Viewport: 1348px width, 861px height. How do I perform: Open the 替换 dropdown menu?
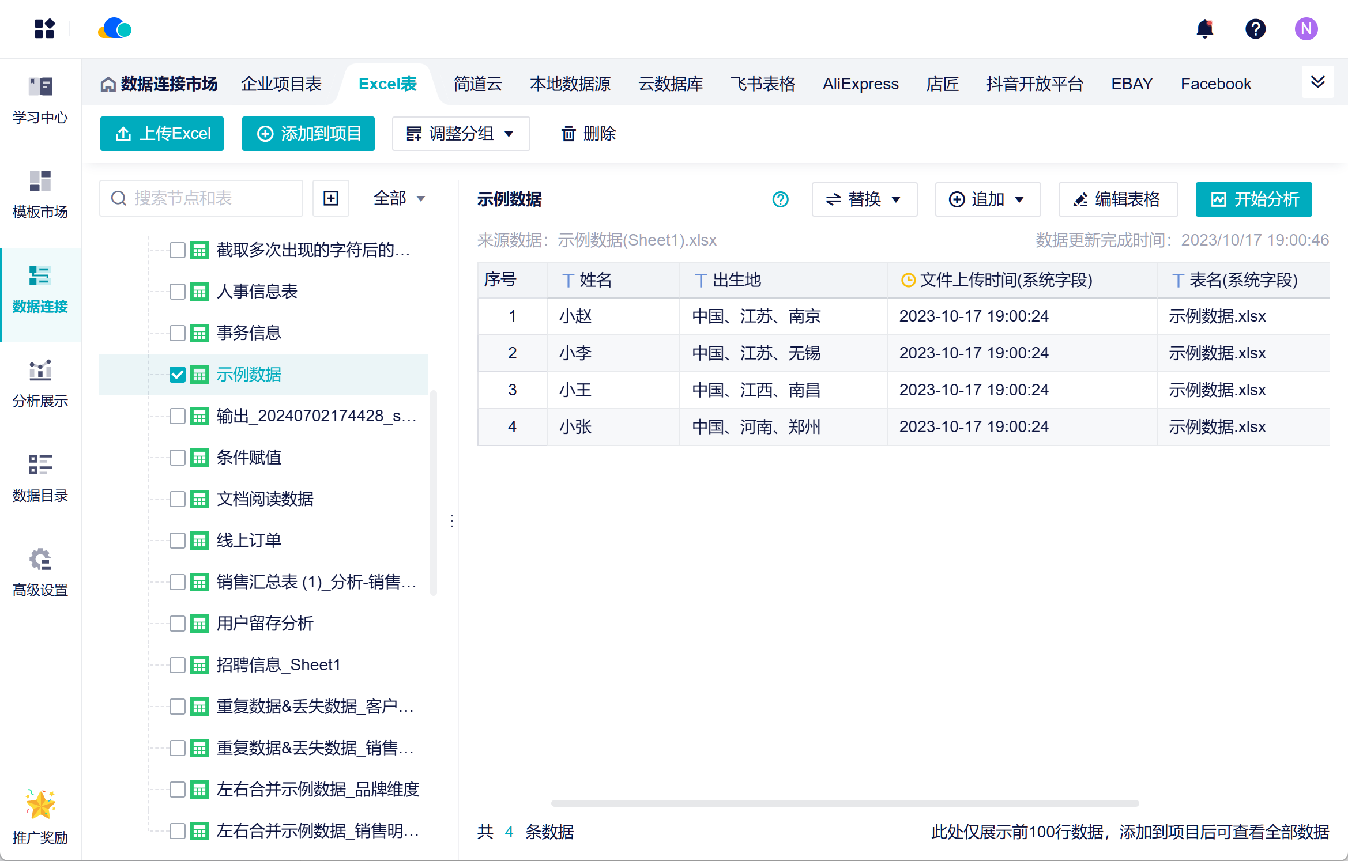point(864,199)
